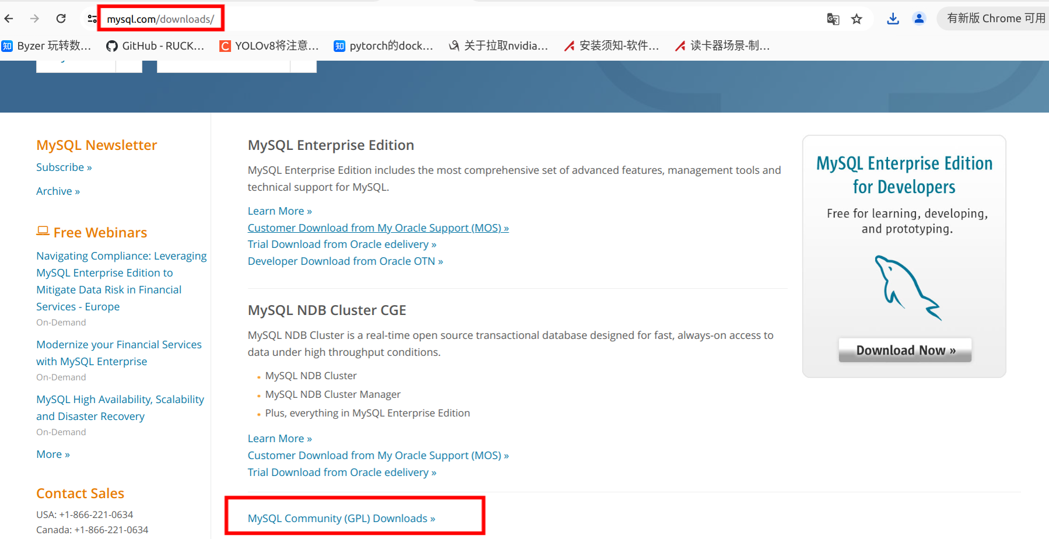Click Learn More under NDB Cluster CGE
This screenshot has height=539, width=1049.
(x=280, y=439)
